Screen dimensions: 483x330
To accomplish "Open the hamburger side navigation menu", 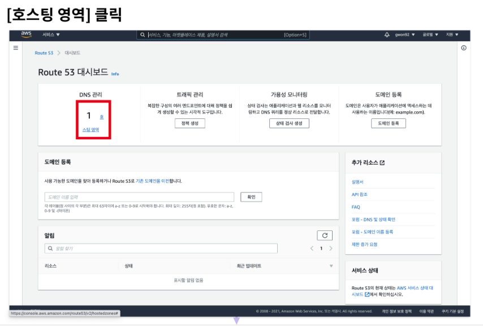I will 16,48.
